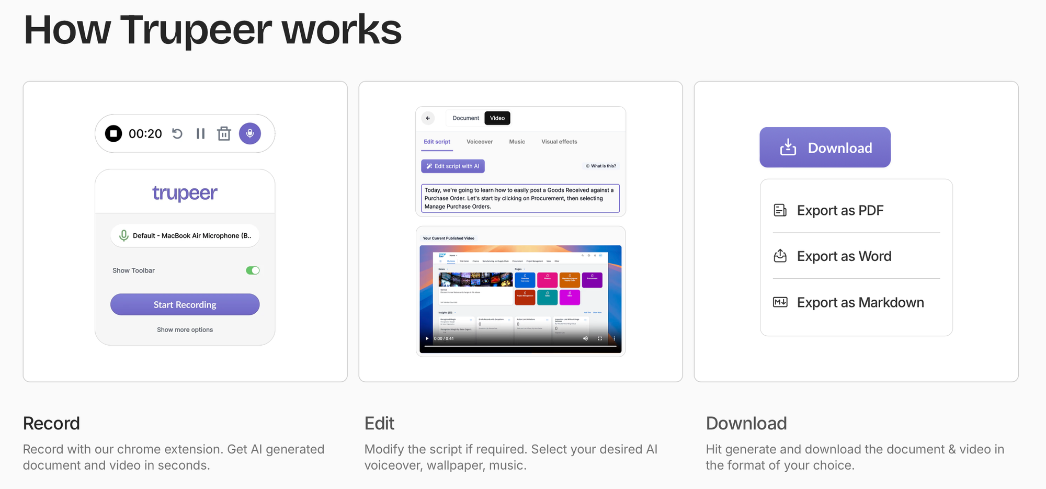Screen dimensions: 1046x489
Task: Click the Word export icon
Action: 780,256
